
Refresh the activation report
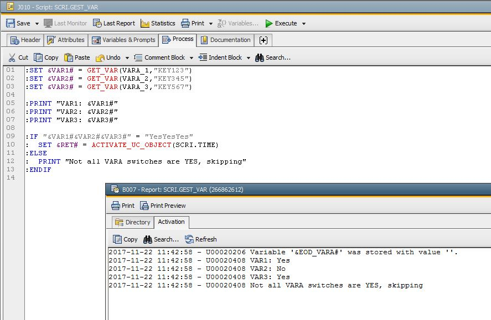pyautogui.click(x=201, y=239)
